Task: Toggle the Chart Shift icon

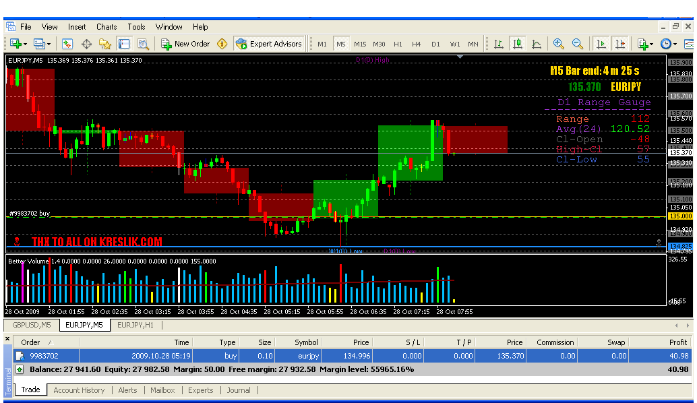Action: (x=619, y=44)
